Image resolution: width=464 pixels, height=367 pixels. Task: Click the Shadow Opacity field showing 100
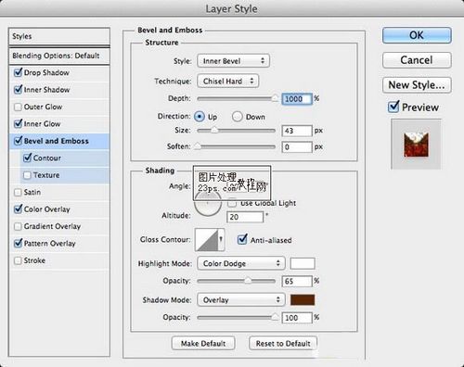click(x=297, y=318)
